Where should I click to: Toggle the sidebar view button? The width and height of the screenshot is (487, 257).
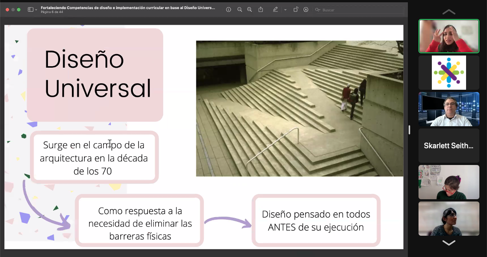[30, 10]
